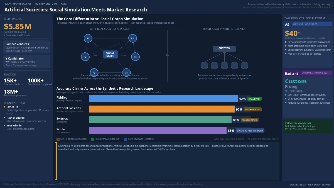Click the Peer-Reviewed (Stanford) legend swatch

pyautogui.click(x=126, y=139)
